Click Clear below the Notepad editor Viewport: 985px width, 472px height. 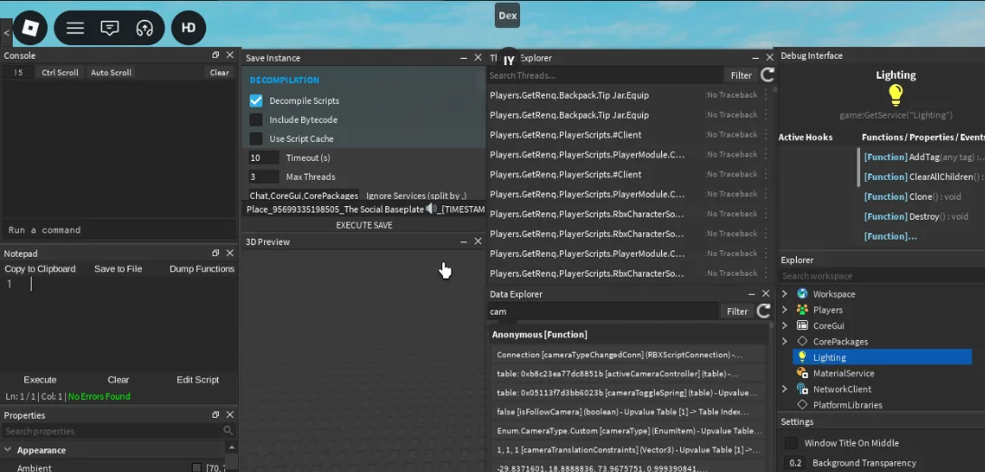pyautogui.click(x=118, y=380)
